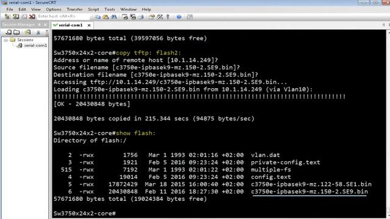Click the Enter host input field
The width and height of the screenshot is (390, 219).
click(x=63, y=16)
